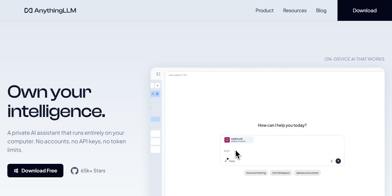This screenshot has width=392, height=196.
Task: Click the Windows logo on Download Free
Action: point(16,171)
